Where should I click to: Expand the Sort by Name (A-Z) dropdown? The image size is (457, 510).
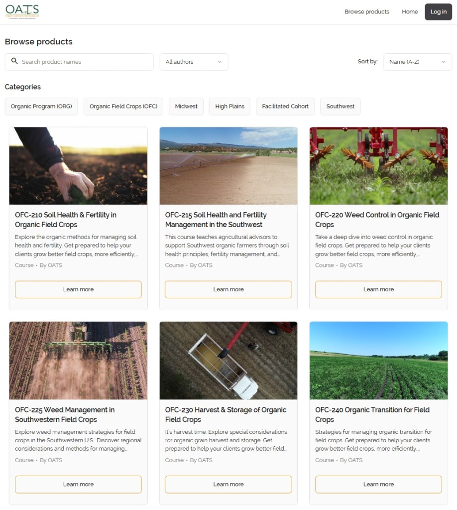click(x=418, y=62)
